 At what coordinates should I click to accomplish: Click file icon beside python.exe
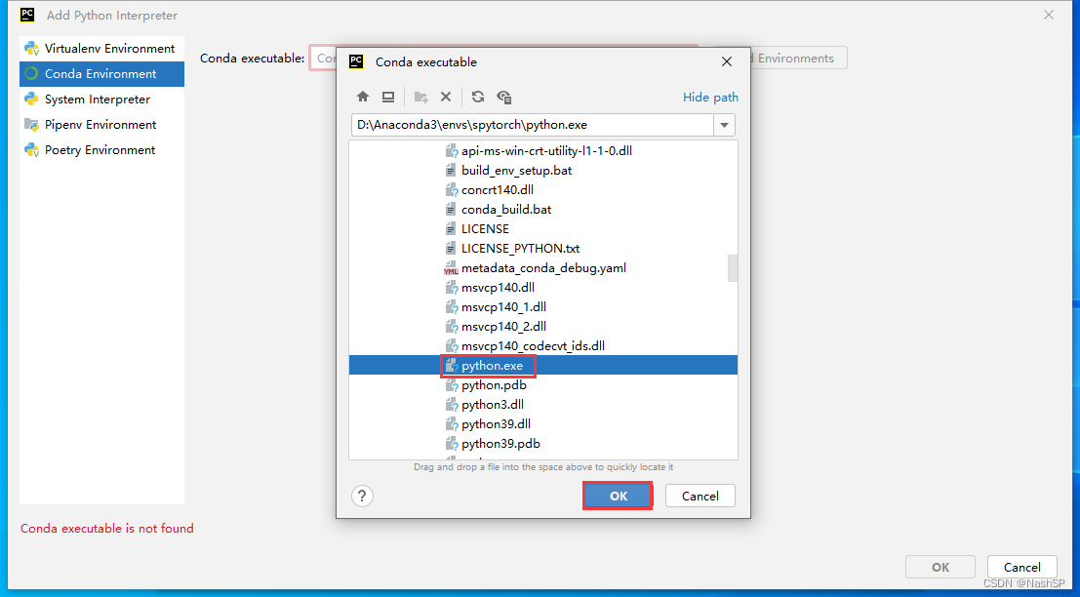451,366
